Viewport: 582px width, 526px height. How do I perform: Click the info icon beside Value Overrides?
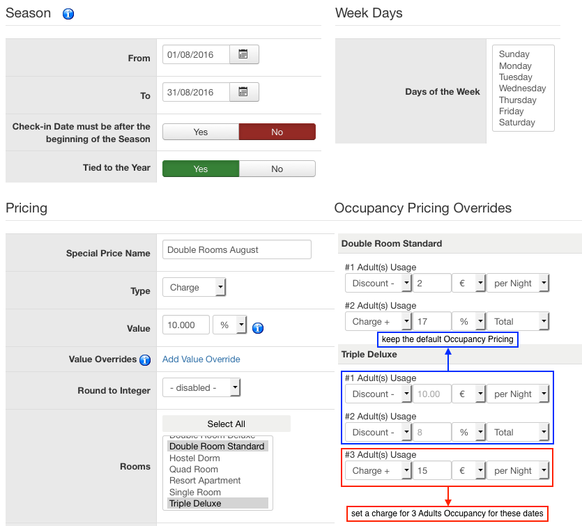click(x=145, y=359)
